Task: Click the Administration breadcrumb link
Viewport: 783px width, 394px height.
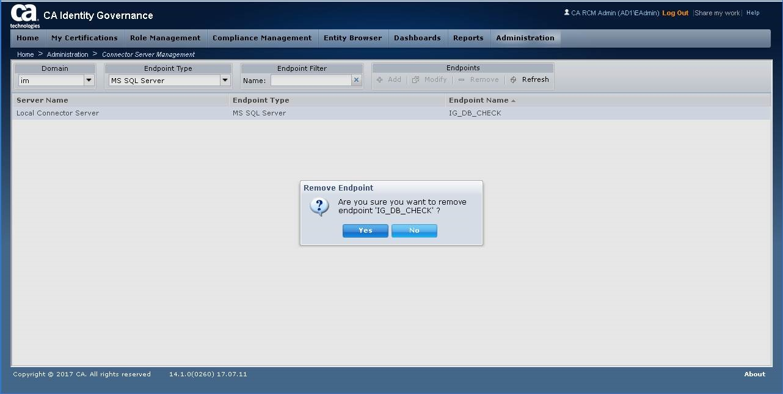Action: pyautogui.click(x=68, y=54)
